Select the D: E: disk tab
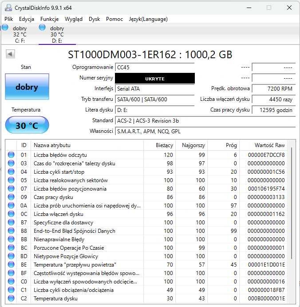The height and width of the screenshot is (307, 300). pyautogui.click(x=57, y=35)
